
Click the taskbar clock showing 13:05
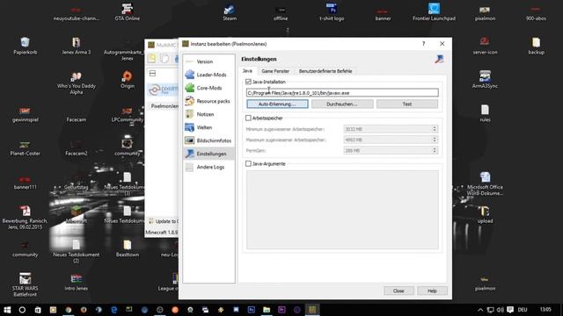pos(545,310)
